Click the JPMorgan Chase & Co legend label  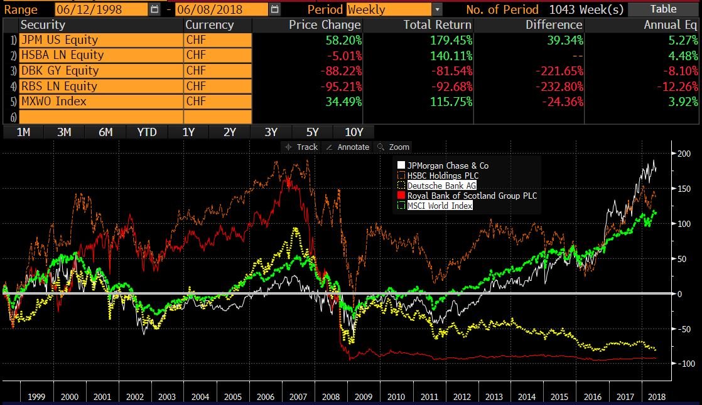point(448,166)
